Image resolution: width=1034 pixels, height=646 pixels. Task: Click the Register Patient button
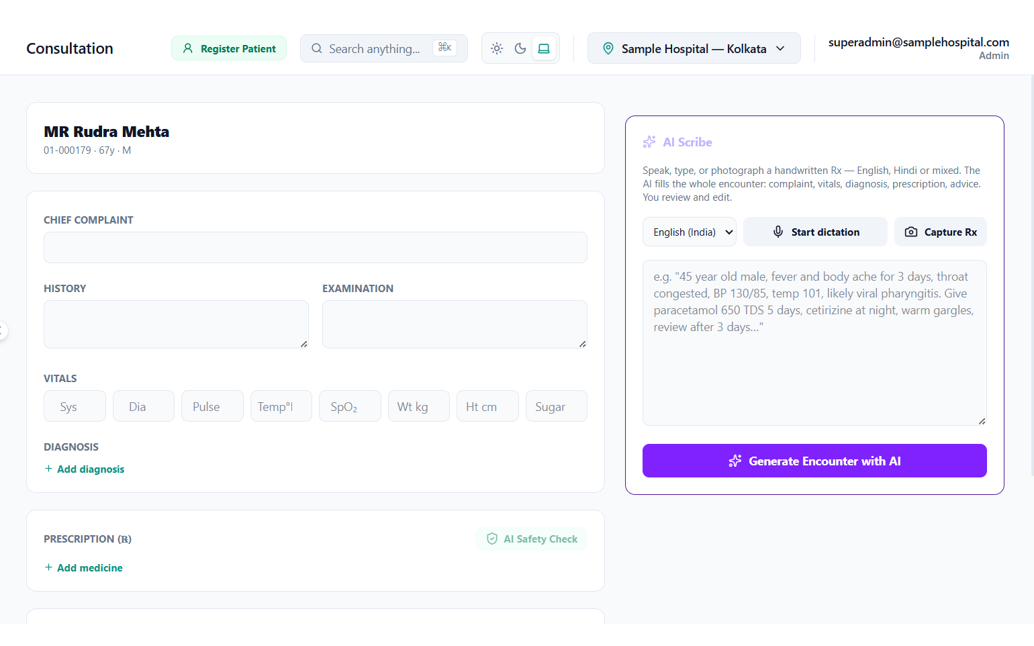coord(229,48)
